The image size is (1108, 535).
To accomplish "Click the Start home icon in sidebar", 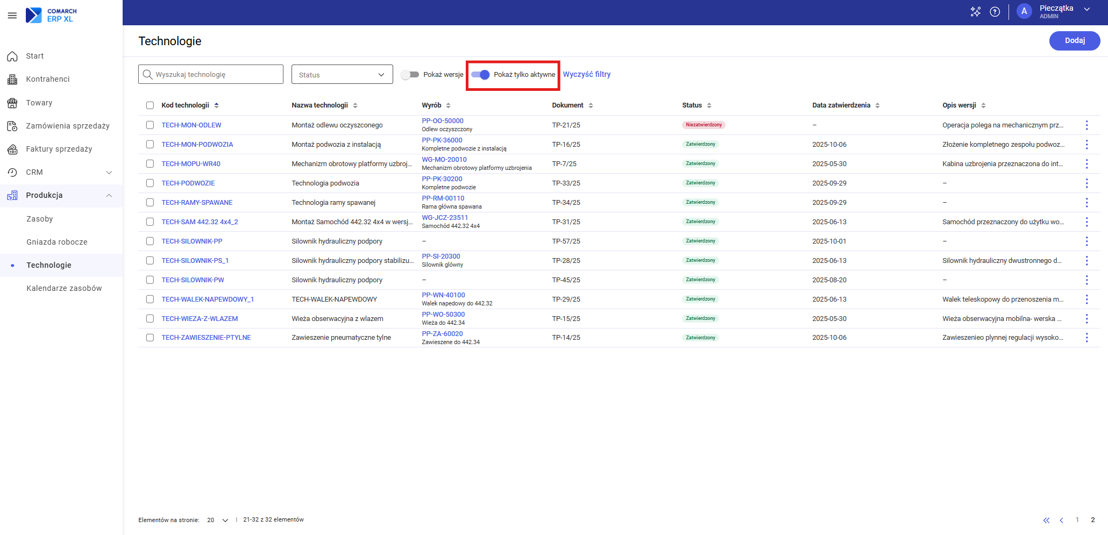I will 12,56.
